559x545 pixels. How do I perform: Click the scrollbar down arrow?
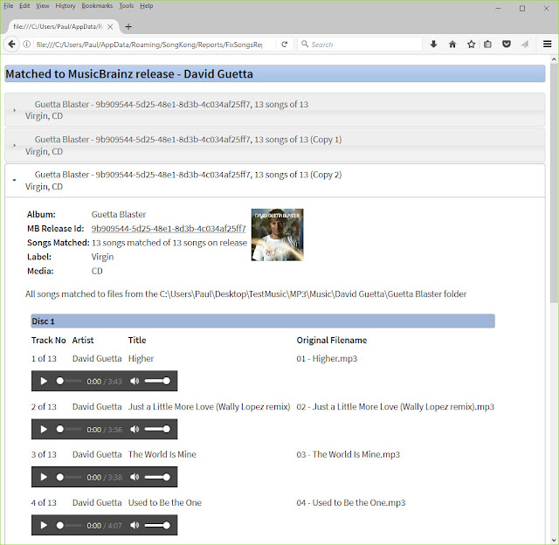click(x=554, y=540)
